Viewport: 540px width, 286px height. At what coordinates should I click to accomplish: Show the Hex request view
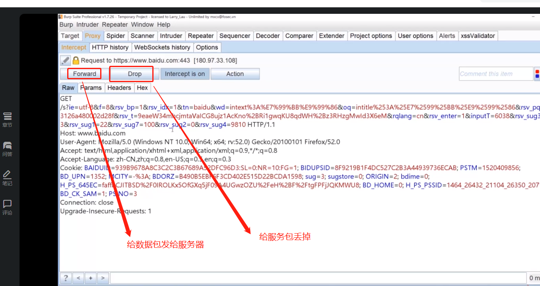(x=143, y=88)
